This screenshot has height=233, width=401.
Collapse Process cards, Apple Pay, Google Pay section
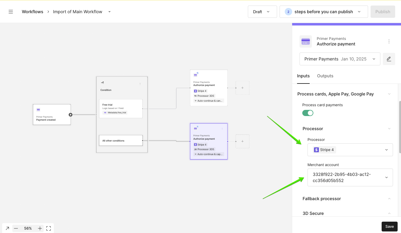[x=389, y=94]
